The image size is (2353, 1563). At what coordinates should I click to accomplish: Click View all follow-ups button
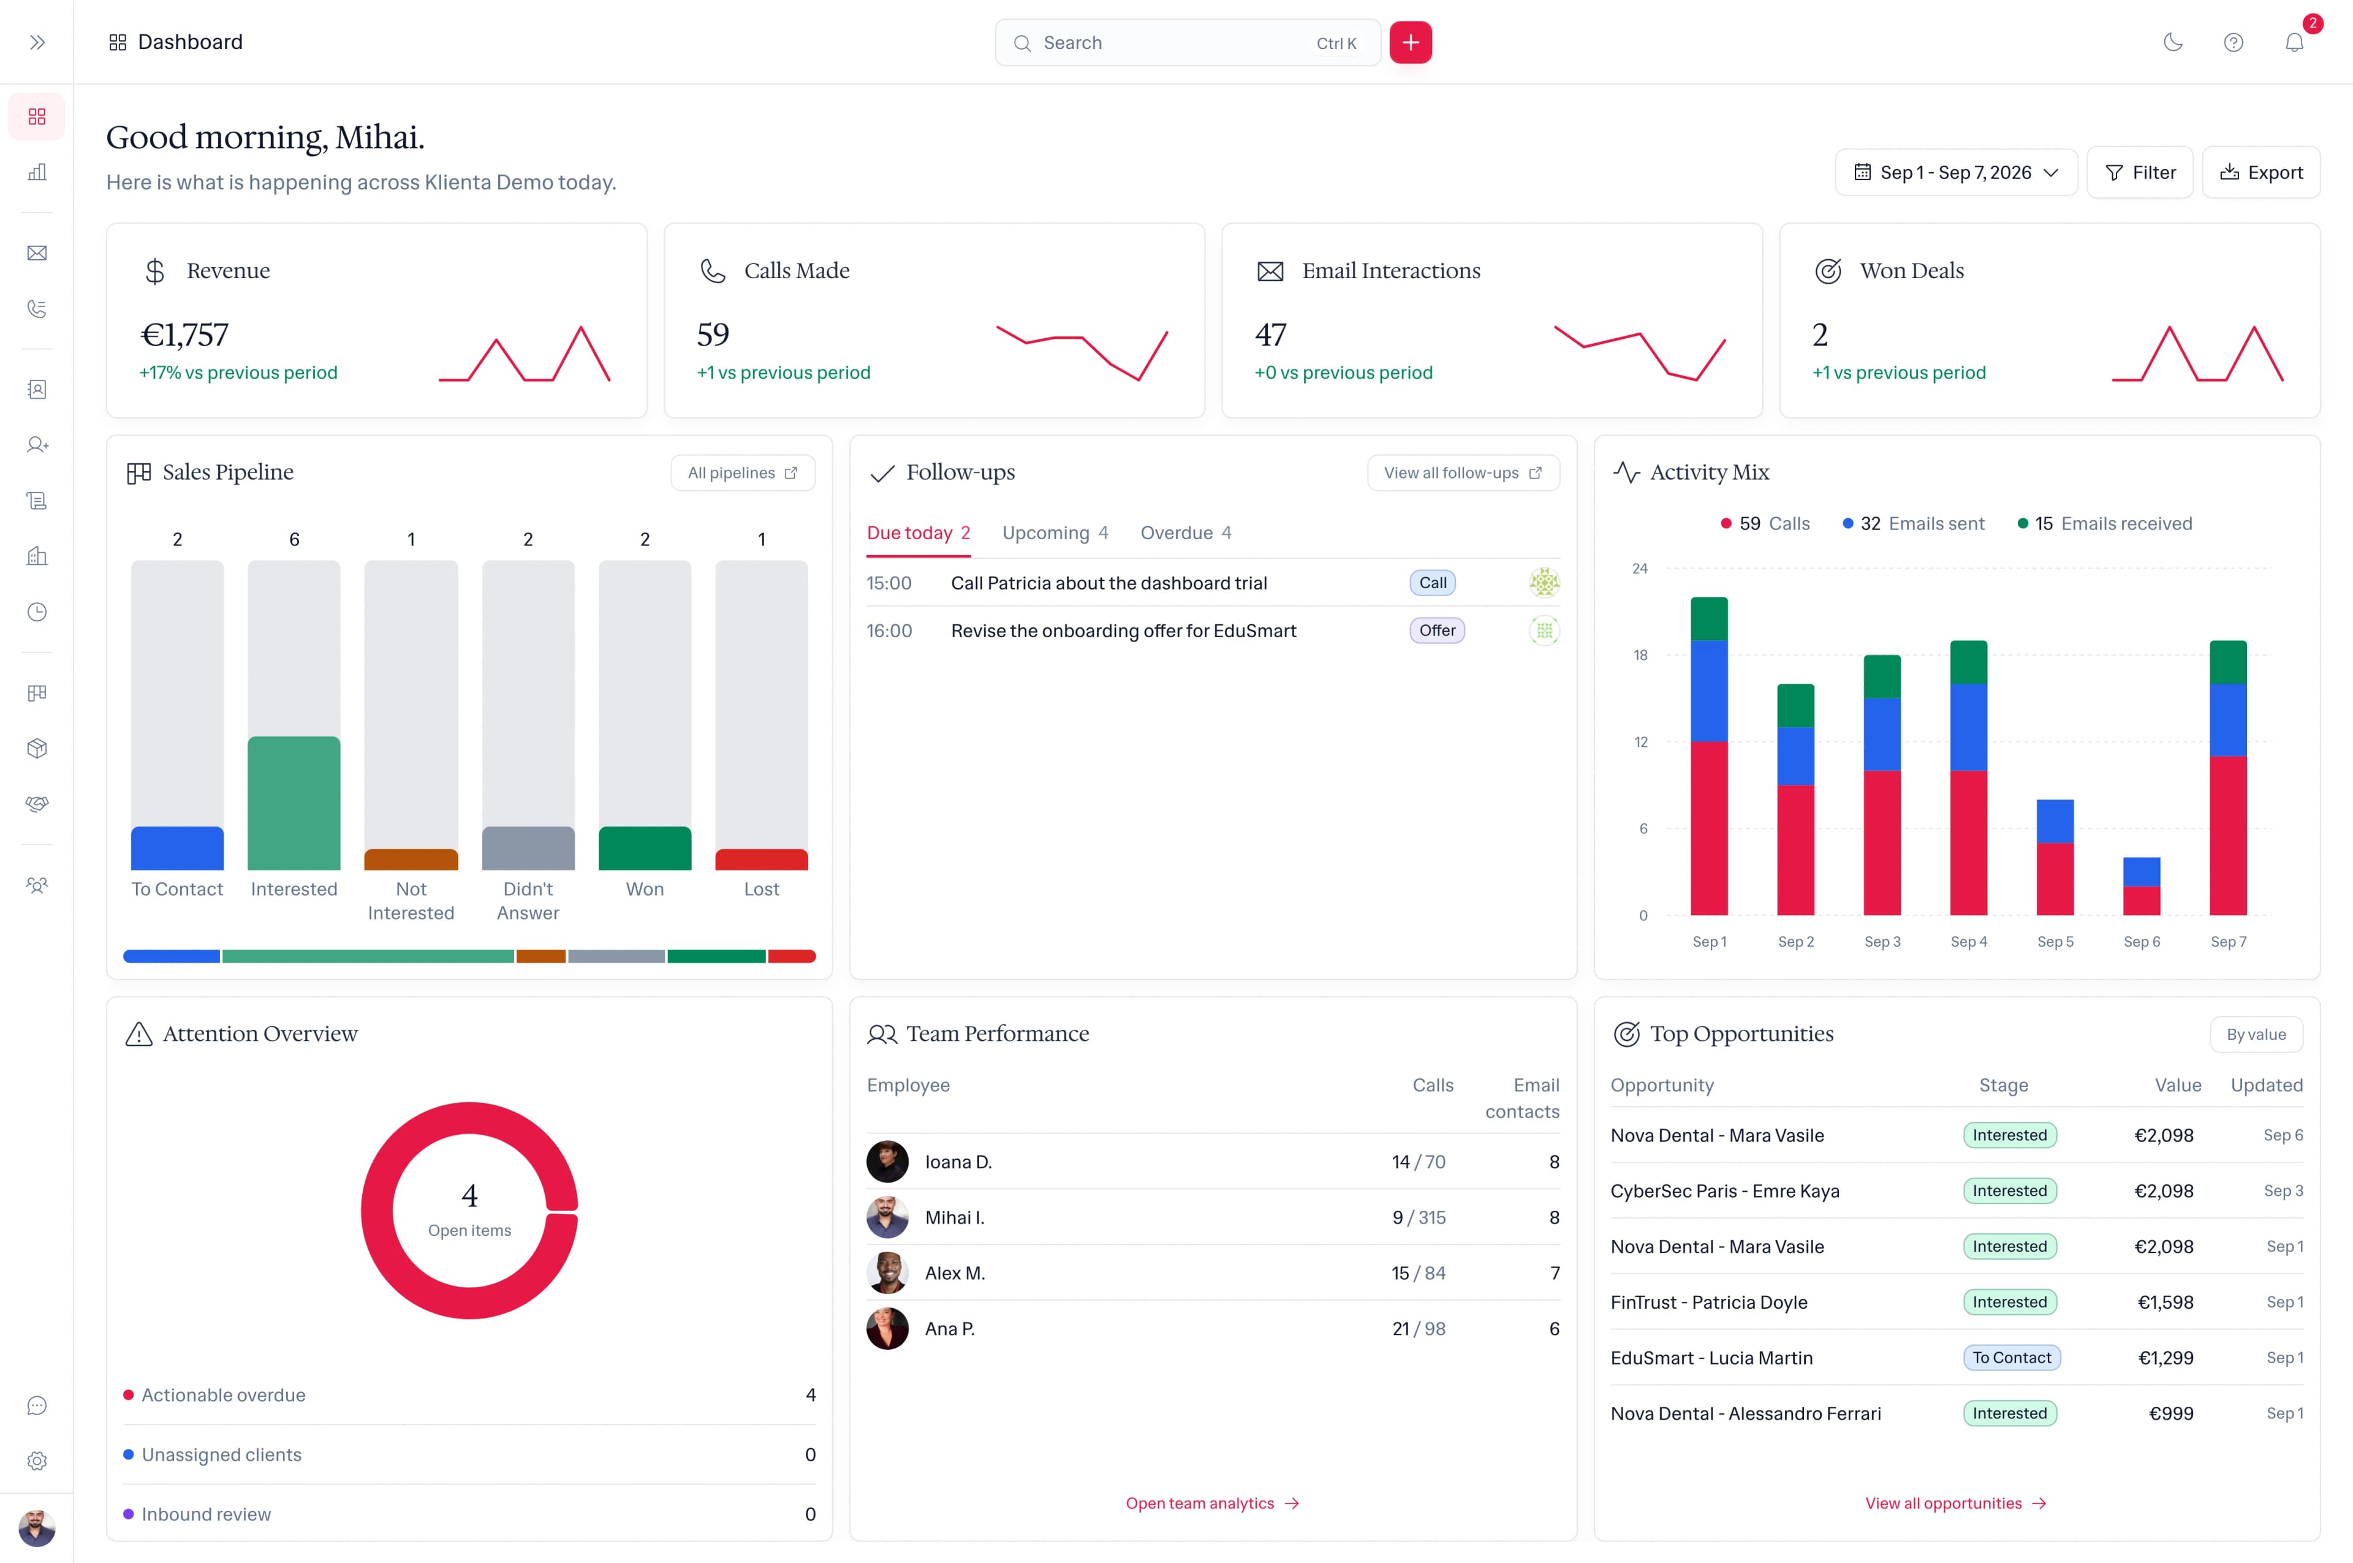1463,472
